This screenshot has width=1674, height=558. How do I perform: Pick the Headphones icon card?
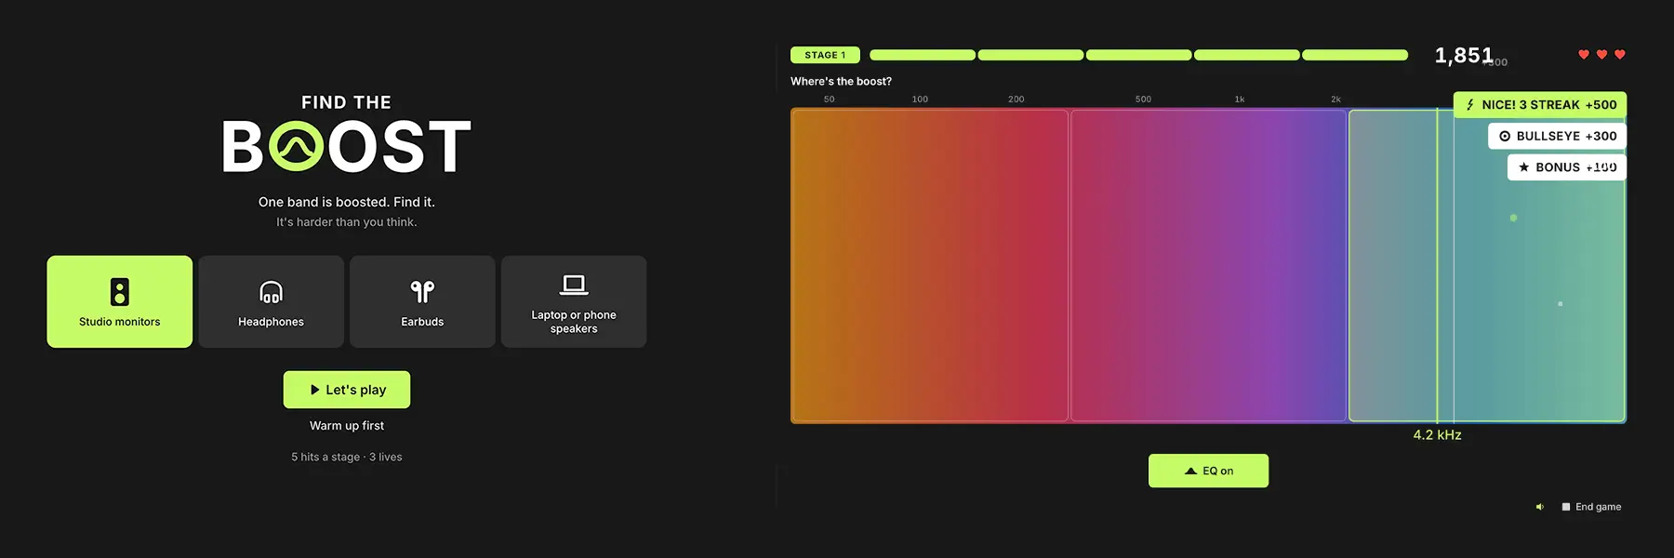pos(271,301)
